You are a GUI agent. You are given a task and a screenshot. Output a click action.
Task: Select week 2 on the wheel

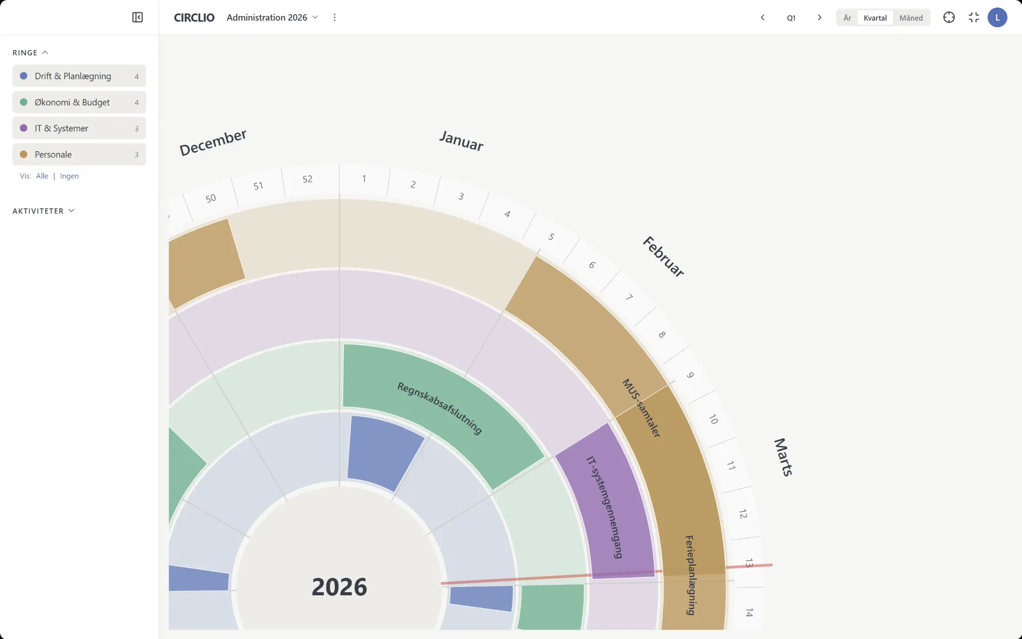coord(413,185)
